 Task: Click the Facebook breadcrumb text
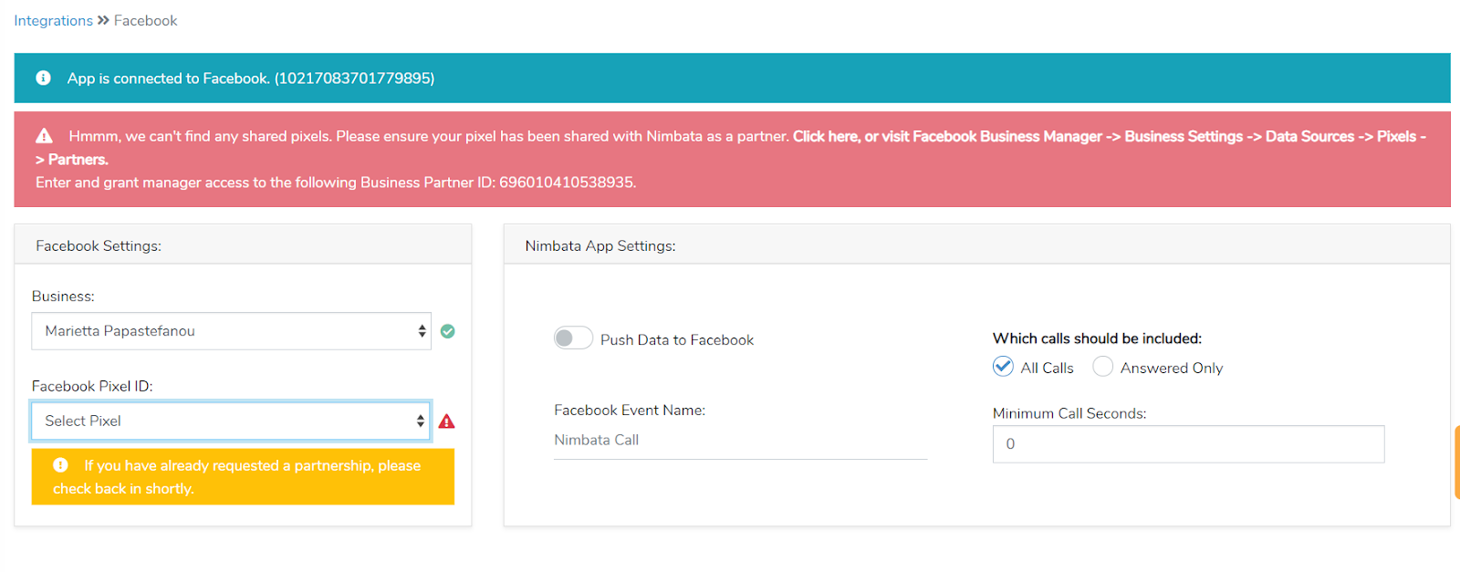click(145, 20)
